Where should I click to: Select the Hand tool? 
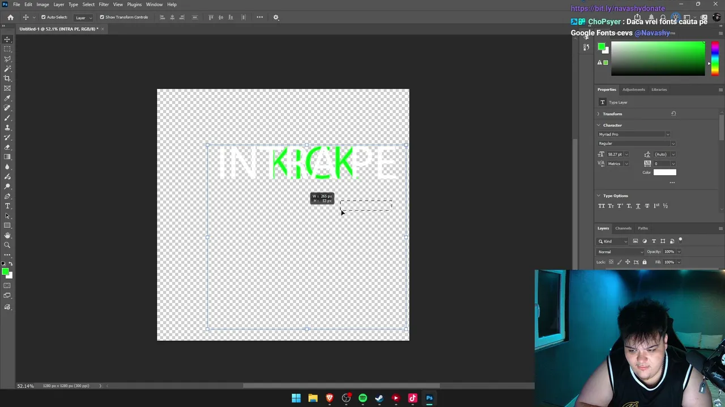coord(7,235)
